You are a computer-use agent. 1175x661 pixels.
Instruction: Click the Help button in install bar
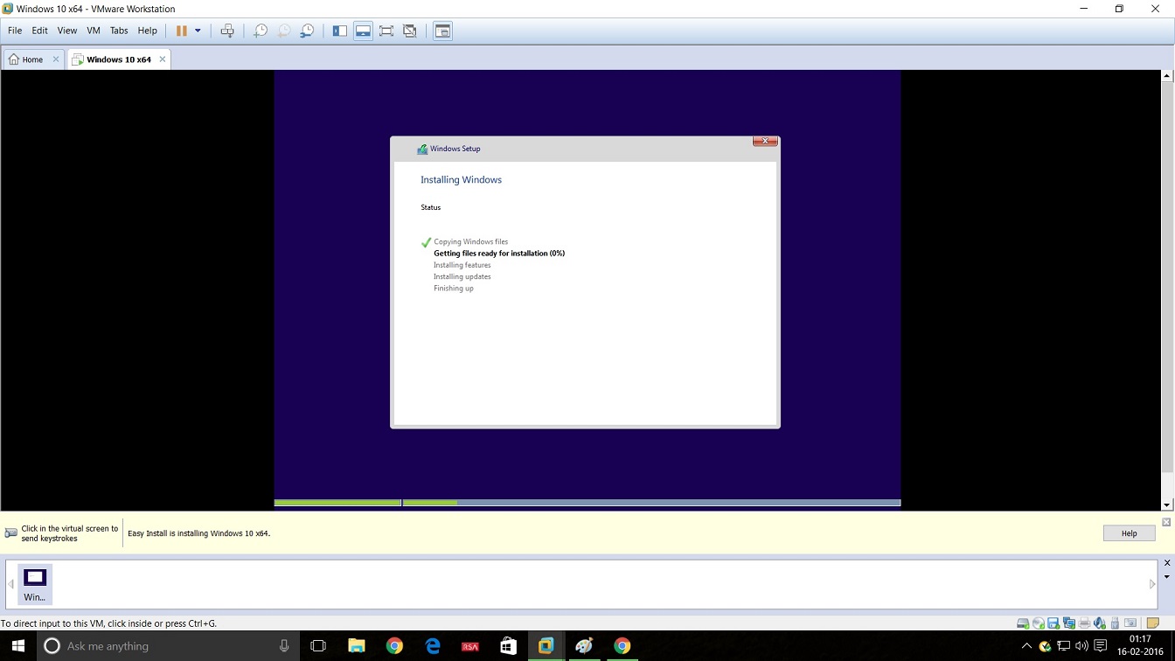(x=1130, y=533)
